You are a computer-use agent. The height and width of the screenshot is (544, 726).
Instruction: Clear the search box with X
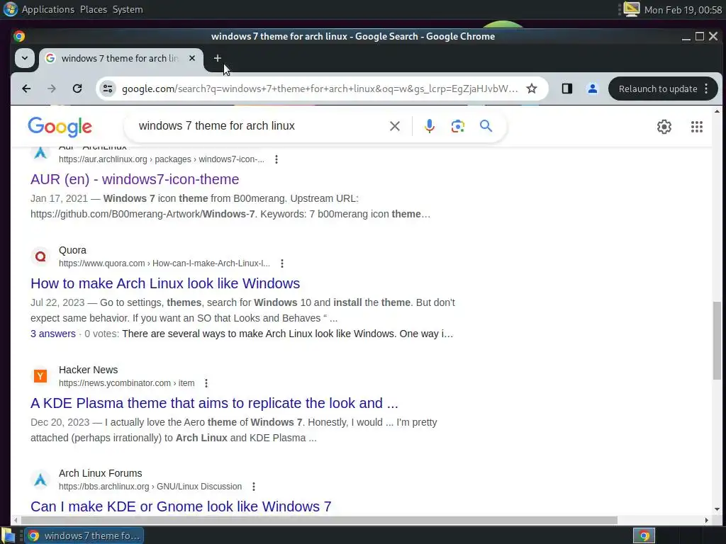pyautogui.click(x=394, y=126)
